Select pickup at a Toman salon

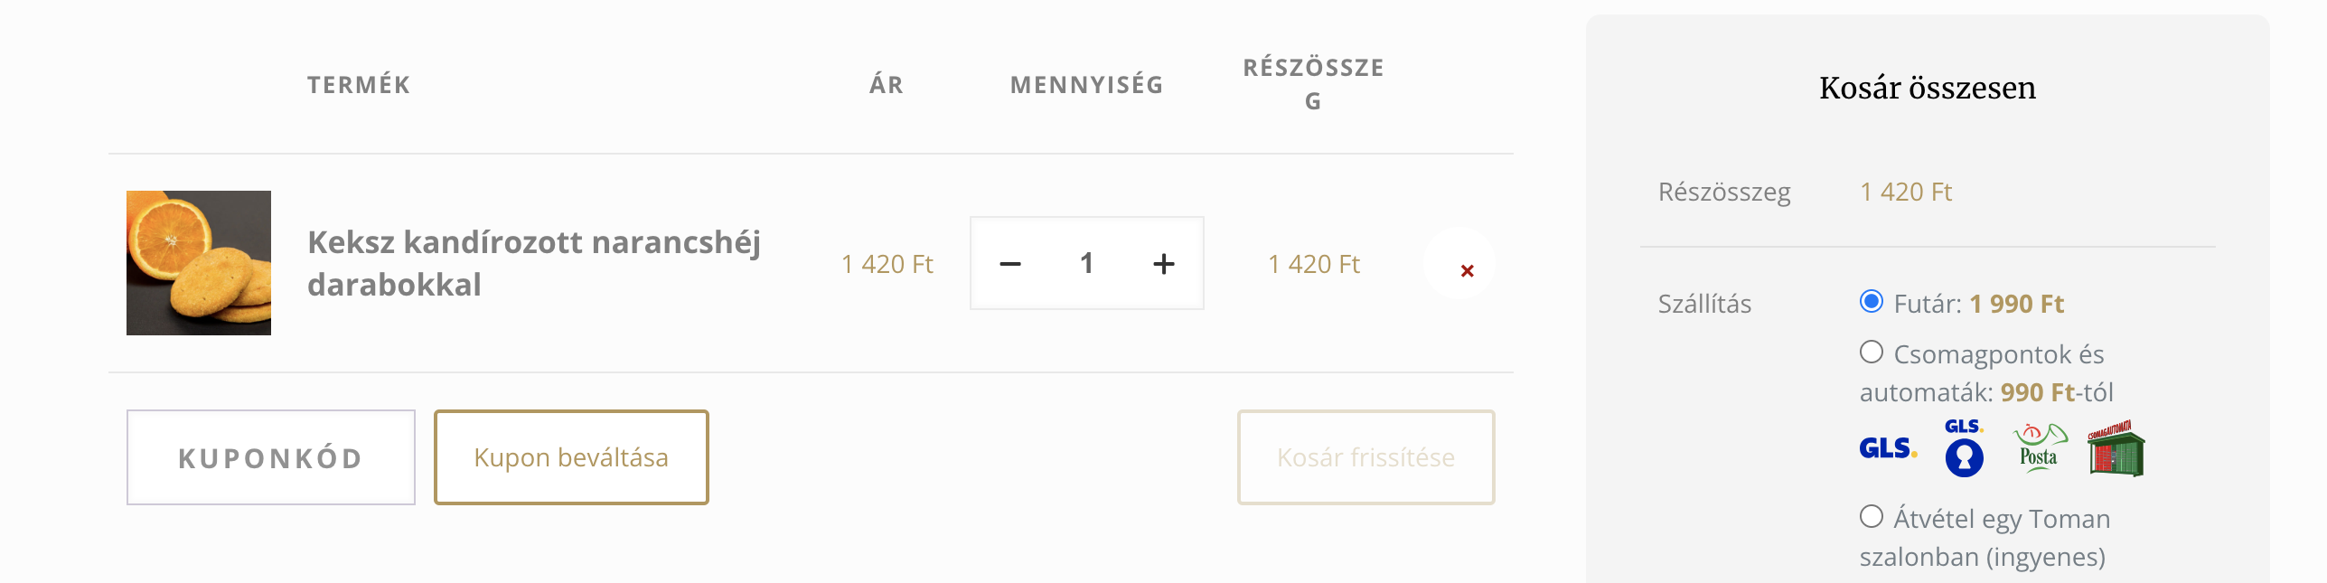pyautogui.click(x=1872, y=517)
